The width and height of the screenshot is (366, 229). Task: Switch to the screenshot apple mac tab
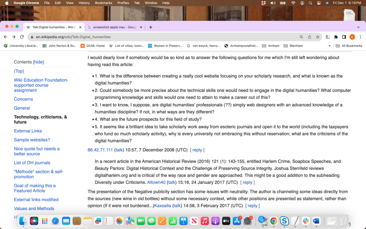coord(115,27)
